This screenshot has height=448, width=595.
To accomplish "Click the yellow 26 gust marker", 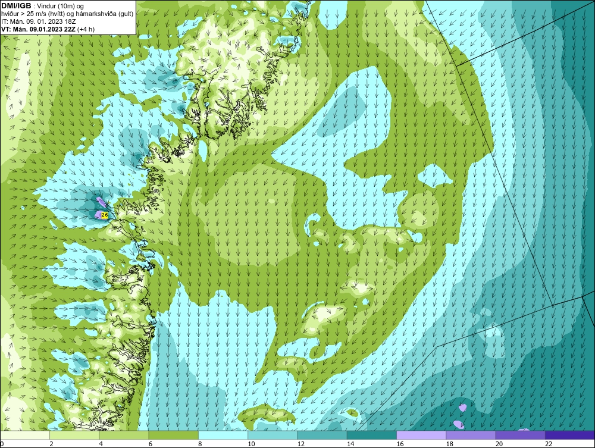I will point(105,215).
